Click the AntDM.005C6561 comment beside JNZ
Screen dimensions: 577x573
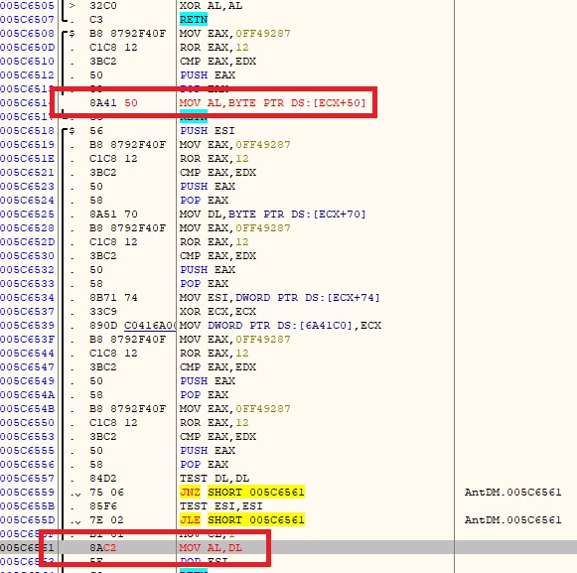pyautogui.click(x=512, y=492)
